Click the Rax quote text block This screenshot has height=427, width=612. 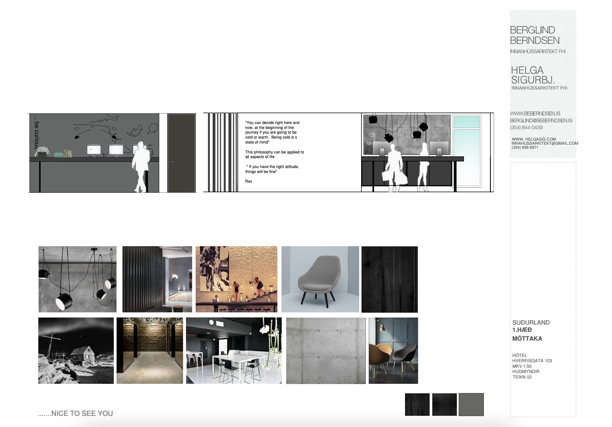pyautogui.click(x=274, y=152)
